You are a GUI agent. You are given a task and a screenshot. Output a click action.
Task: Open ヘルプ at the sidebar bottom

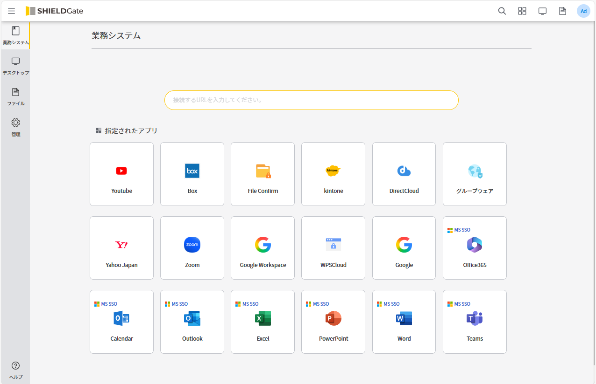(x=15, y=370)
